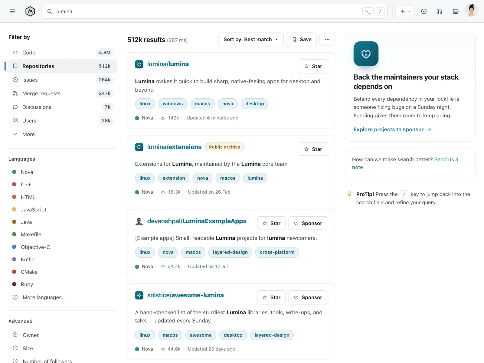Viewport: 484px width, 363px height.
Task: Select the windows topic tag
Action: 173,104
